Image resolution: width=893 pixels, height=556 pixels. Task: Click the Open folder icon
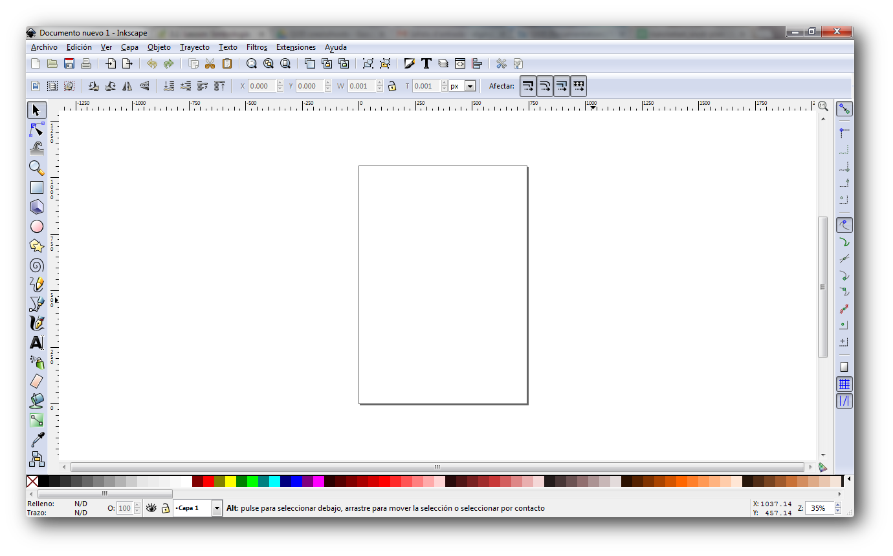tap(52, 63)
